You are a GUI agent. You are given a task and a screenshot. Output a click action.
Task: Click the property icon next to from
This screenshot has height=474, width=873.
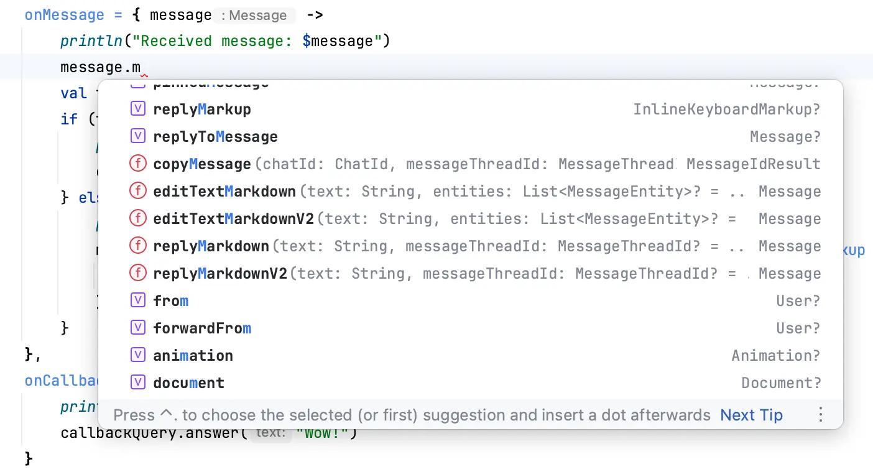pos(137,300)
